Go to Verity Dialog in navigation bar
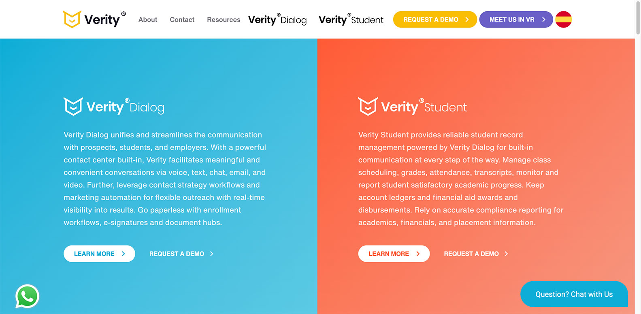Viewport: 641px width, 314px height. coord(277,19)
